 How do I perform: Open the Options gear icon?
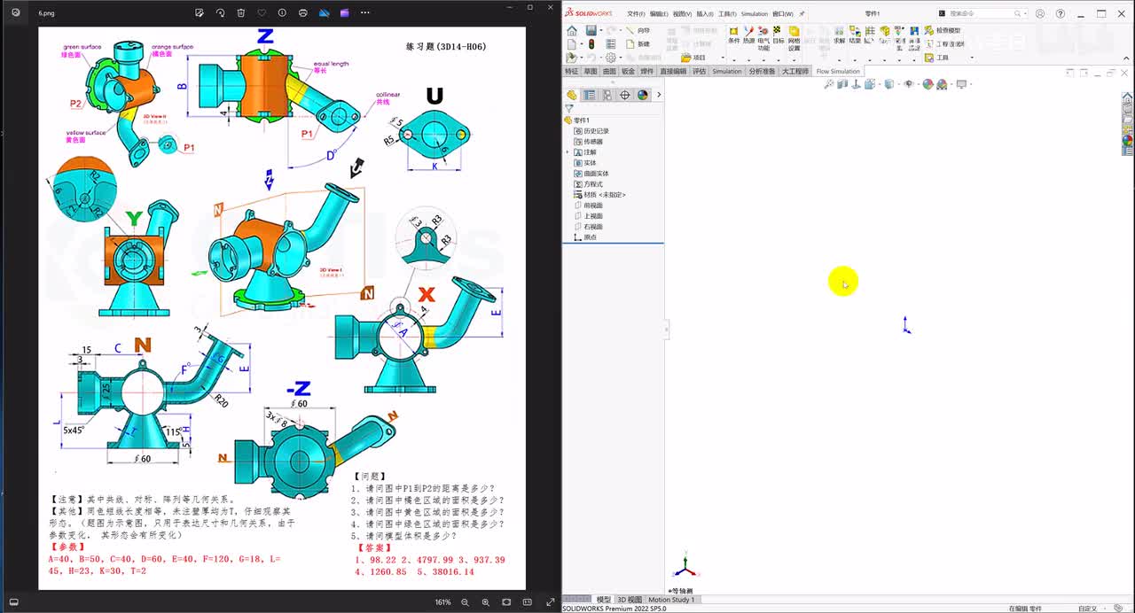click(610, 58)
